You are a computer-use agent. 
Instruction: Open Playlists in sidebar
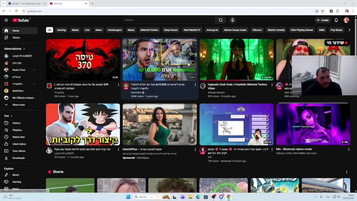coord(20,130)
